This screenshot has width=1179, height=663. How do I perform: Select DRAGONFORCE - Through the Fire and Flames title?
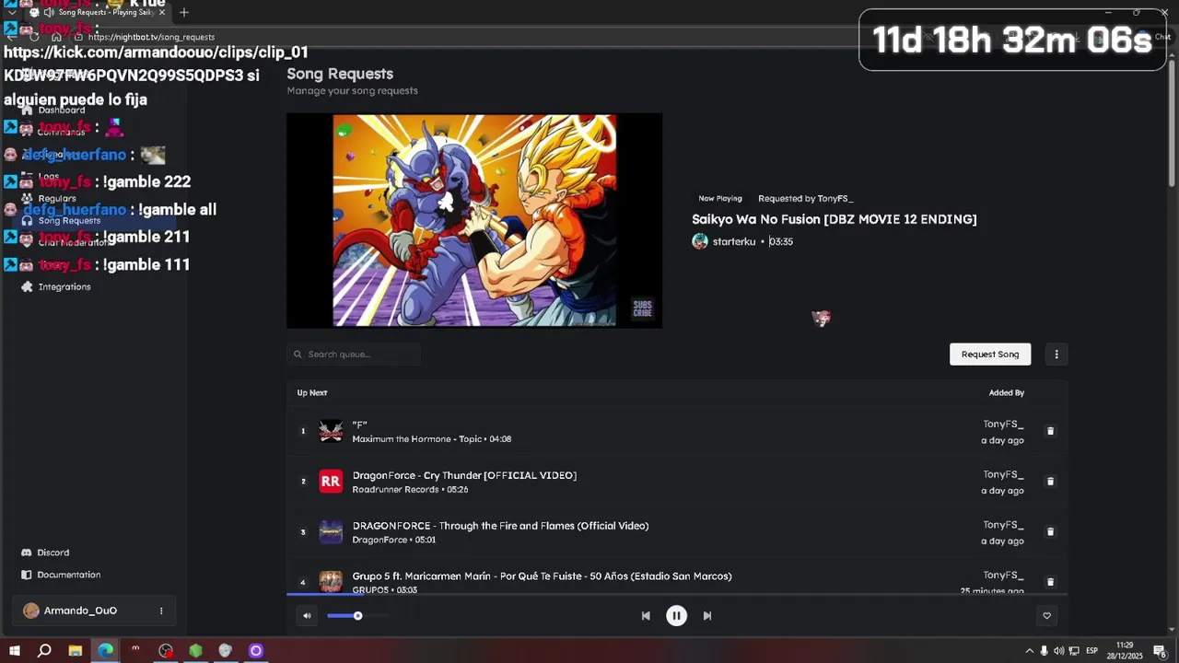tap(500, 526)
